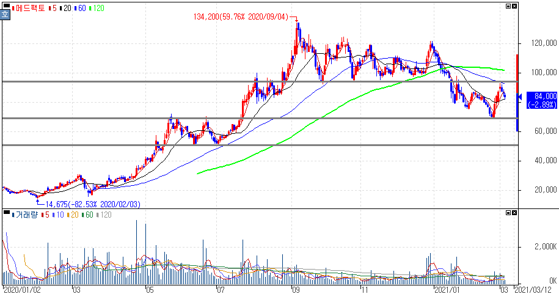Click the 2020/01/02 start date label
This screenshot has width=559, height=294.
pos(22,289)
